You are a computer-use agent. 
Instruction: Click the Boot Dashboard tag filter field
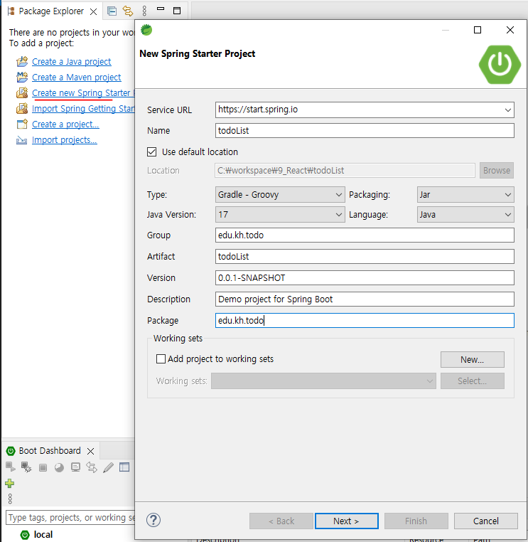click(70, 517)
